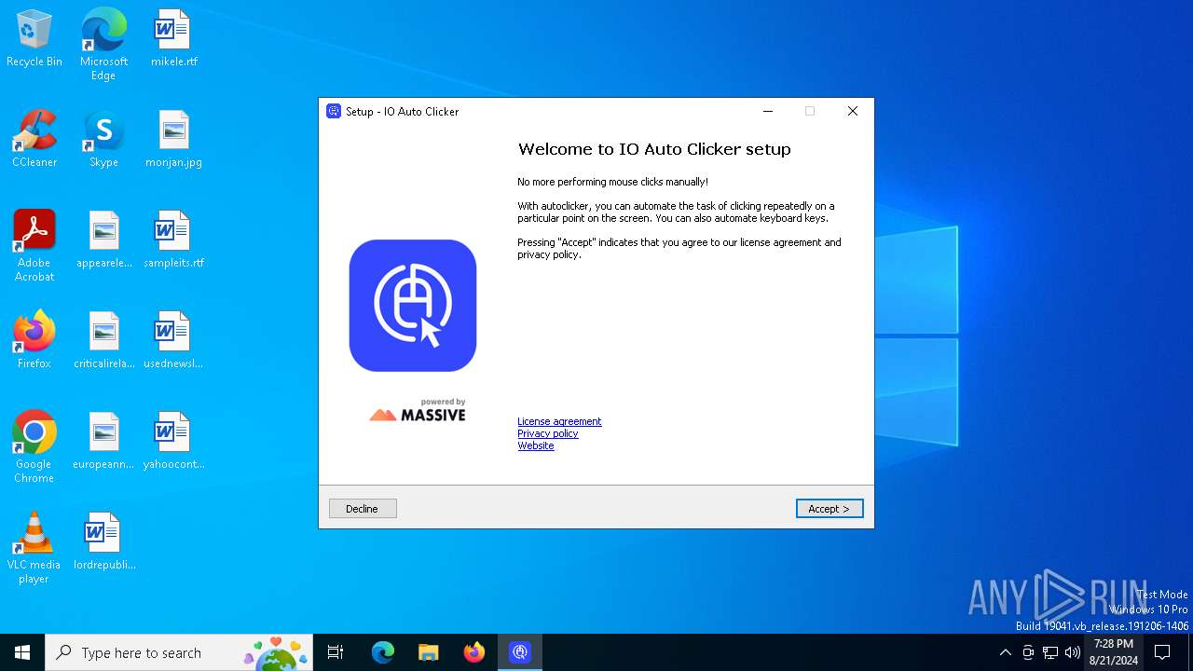This screenshot has height=671, width=1193.
Task: Select the Adobe Acrobat desktop shortcut
Action: point(34,246)
